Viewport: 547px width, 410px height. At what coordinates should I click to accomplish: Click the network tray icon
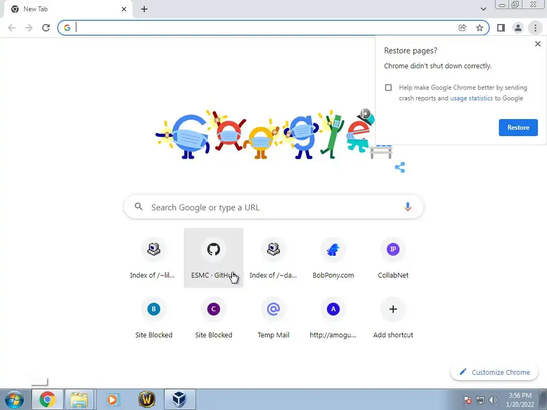[x=480, y=400]
